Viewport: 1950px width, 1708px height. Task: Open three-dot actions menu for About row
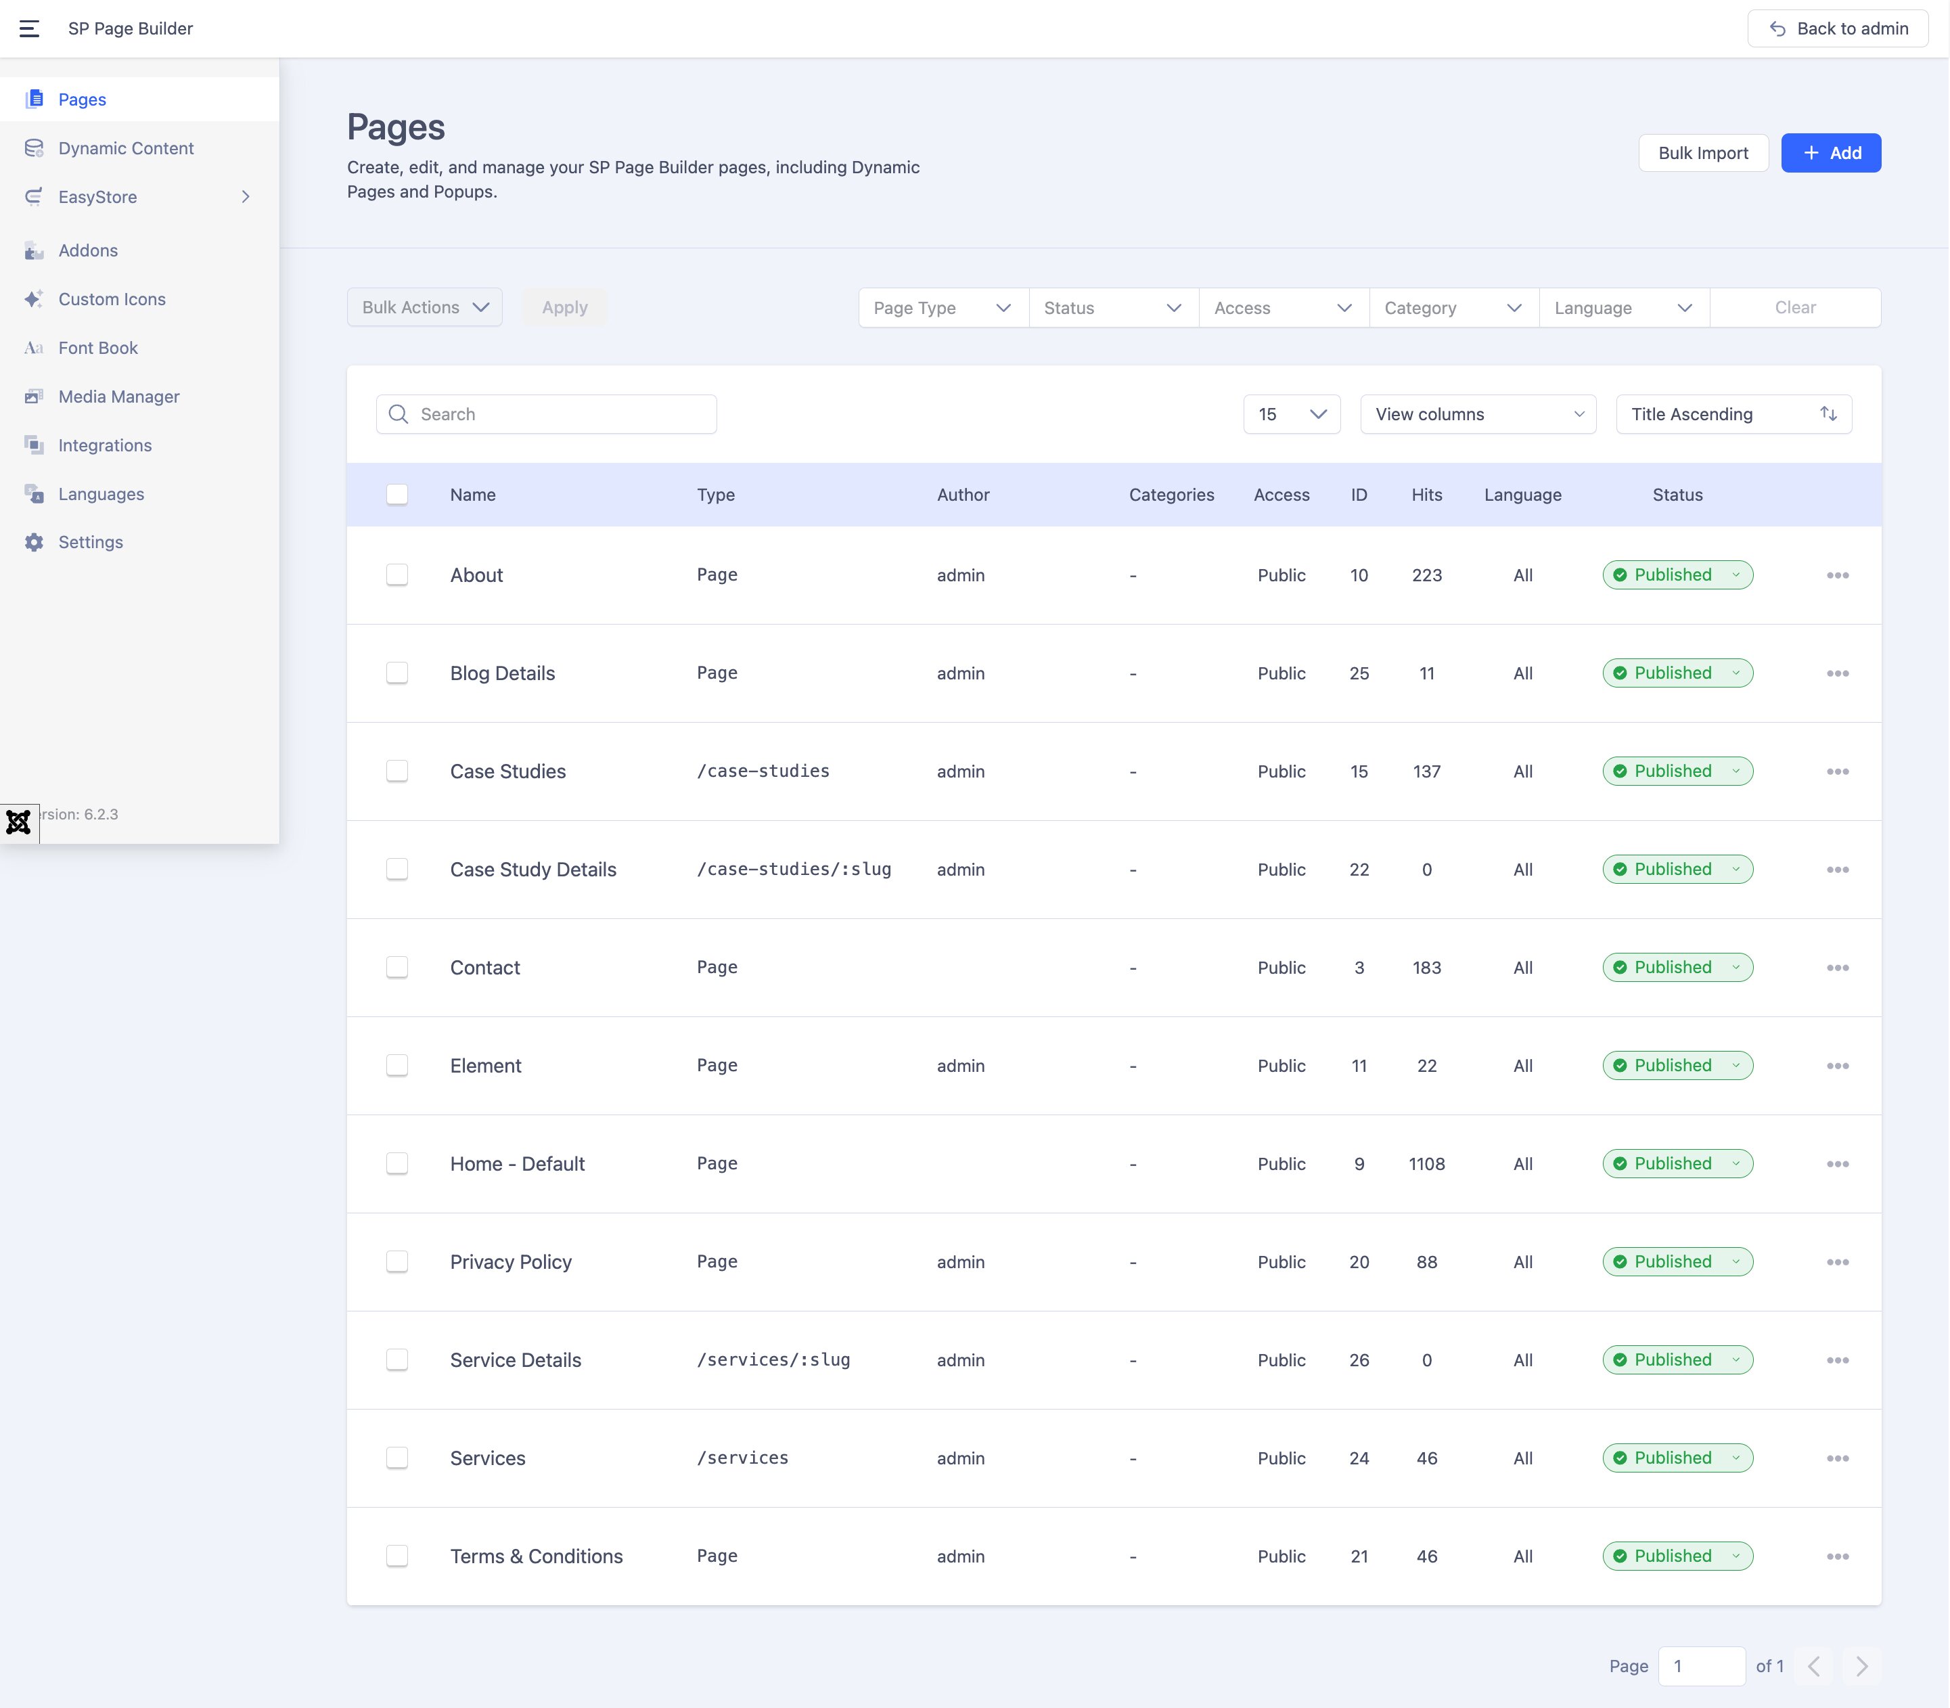tap(1838, 576)
